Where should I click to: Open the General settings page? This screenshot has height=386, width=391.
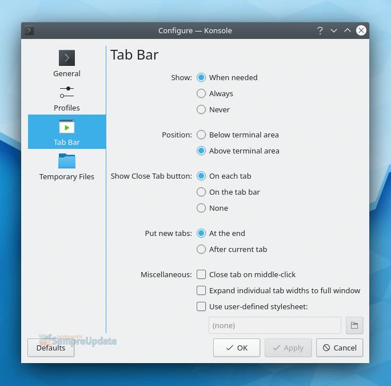pos(67,63)
